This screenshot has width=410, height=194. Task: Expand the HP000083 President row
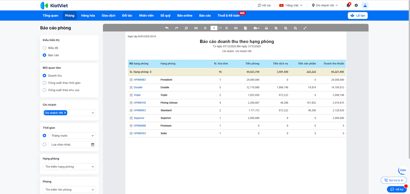131,80
